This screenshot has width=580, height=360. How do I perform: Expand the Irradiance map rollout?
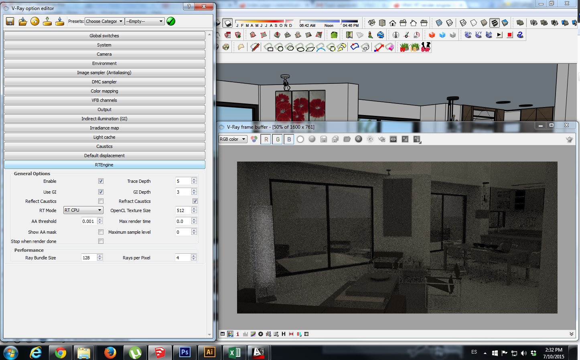click(x=104, y=128)
